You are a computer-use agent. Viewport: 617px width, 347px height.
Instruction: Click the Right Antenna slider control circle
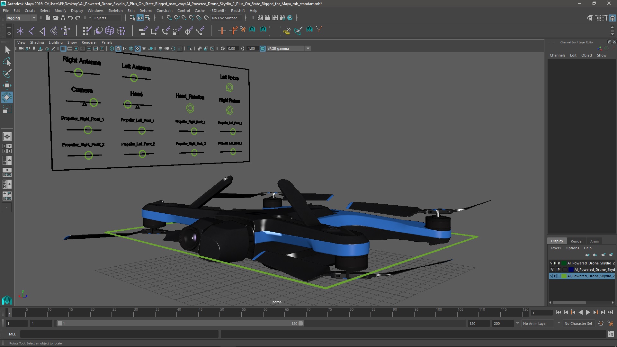point(78,73)
